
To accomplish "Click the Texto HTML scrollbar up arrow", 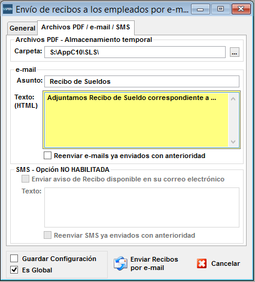I will (x=233, y=99).
